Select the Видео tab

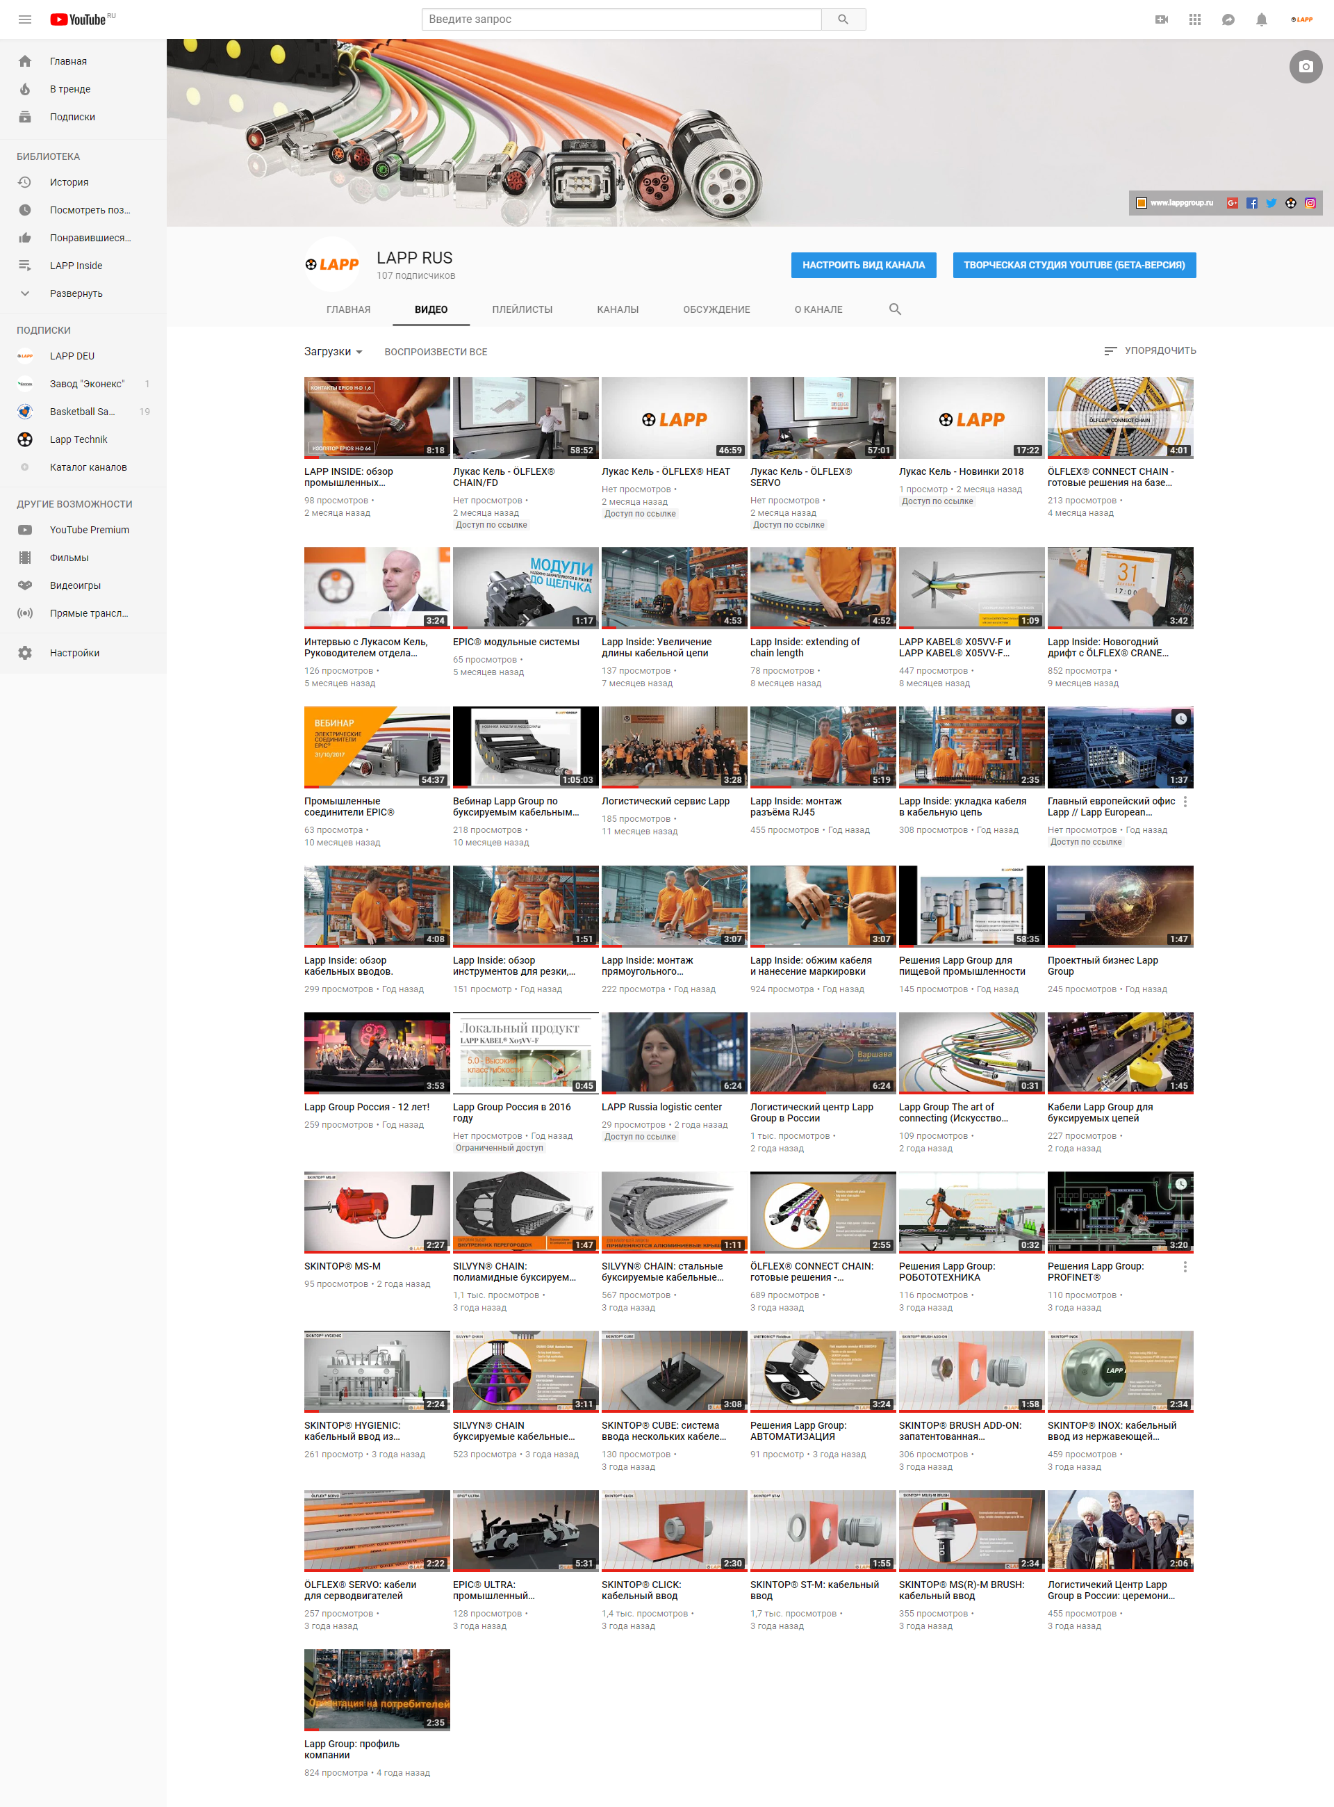pos(431,309)
